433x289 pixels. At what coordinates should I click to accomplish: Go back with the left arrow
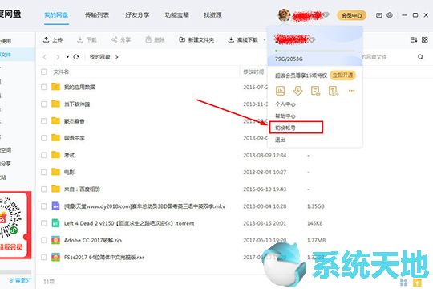45,57
